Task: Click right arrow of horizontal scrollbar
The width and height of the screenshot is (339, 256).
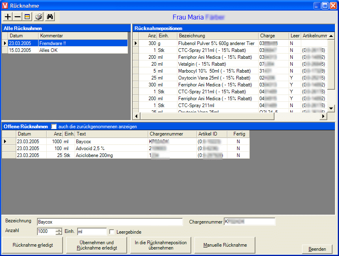Action: point(323,116)
